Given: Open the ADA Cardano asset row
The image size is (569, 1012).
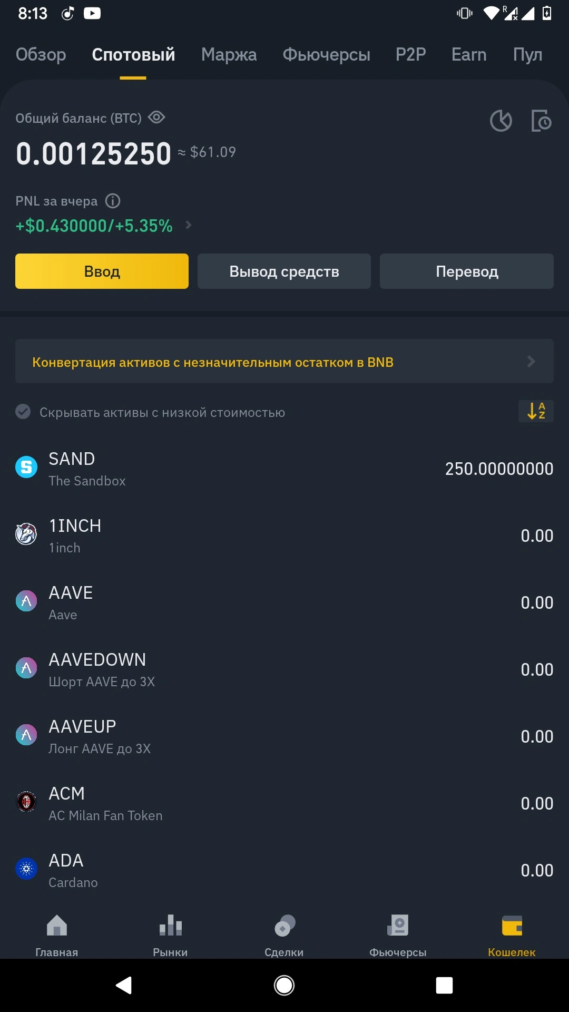Looking at the screenshot, I should pyautogui.click(x=284, y=870).
